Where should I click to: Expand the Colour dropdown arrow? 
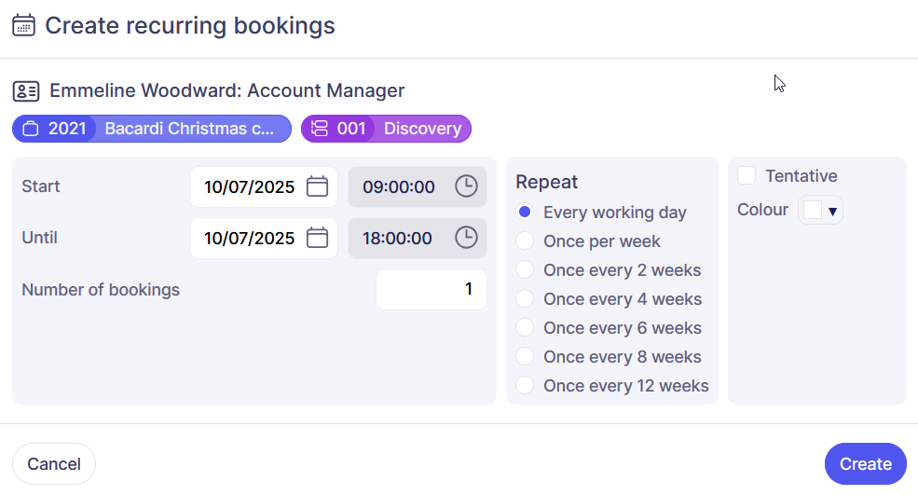(832, 211)
